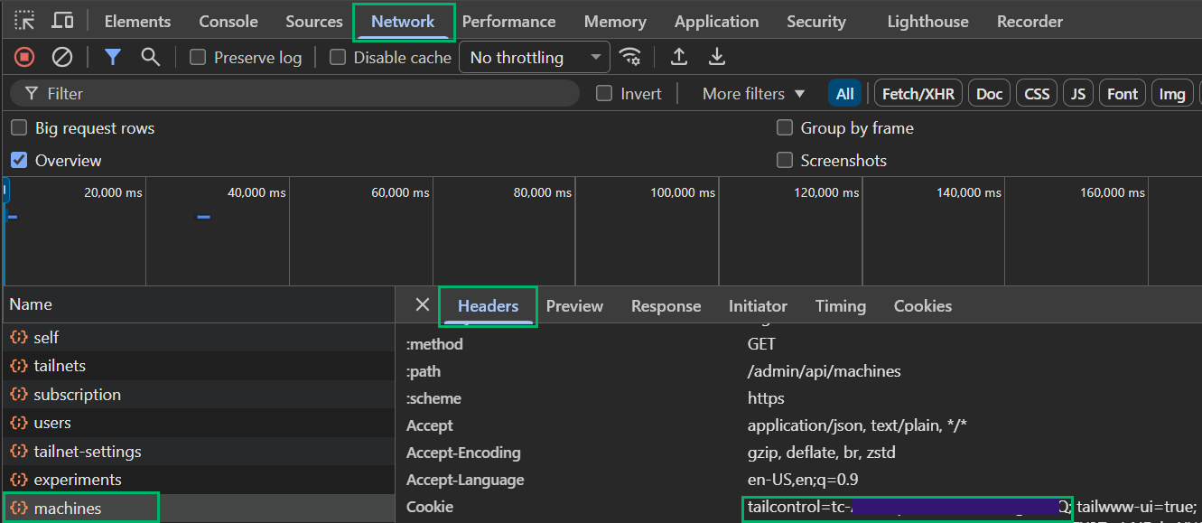Filter requests by Doc type
This screenshot has height=523, width=1202.
click(x=990, y=93)
